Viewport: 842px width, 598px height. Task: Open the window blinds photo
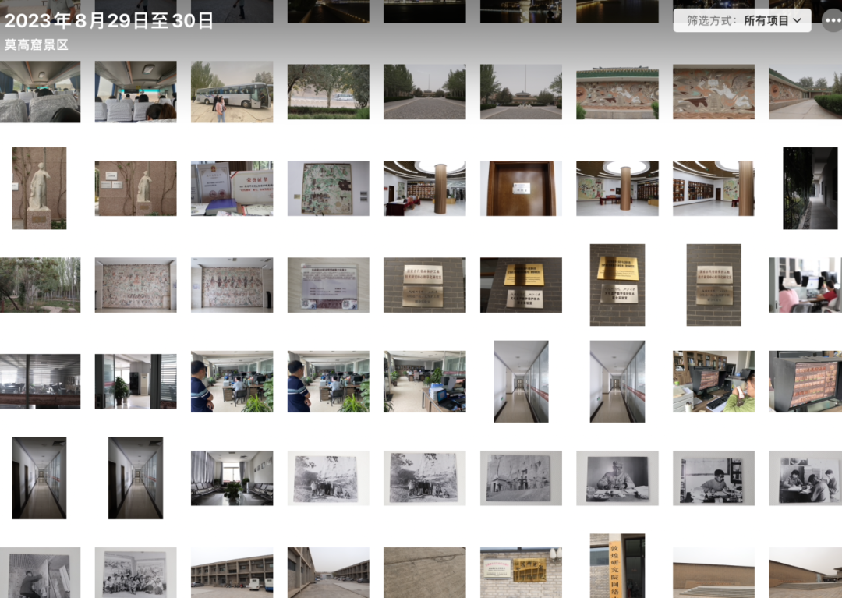point(39,382)
